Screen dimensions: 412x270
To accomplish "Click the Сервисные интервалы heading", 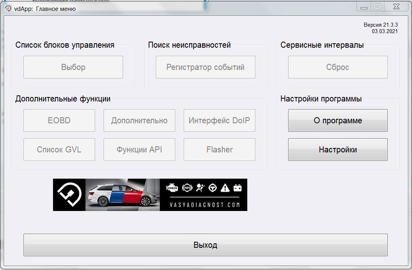I will click(322, 45).
